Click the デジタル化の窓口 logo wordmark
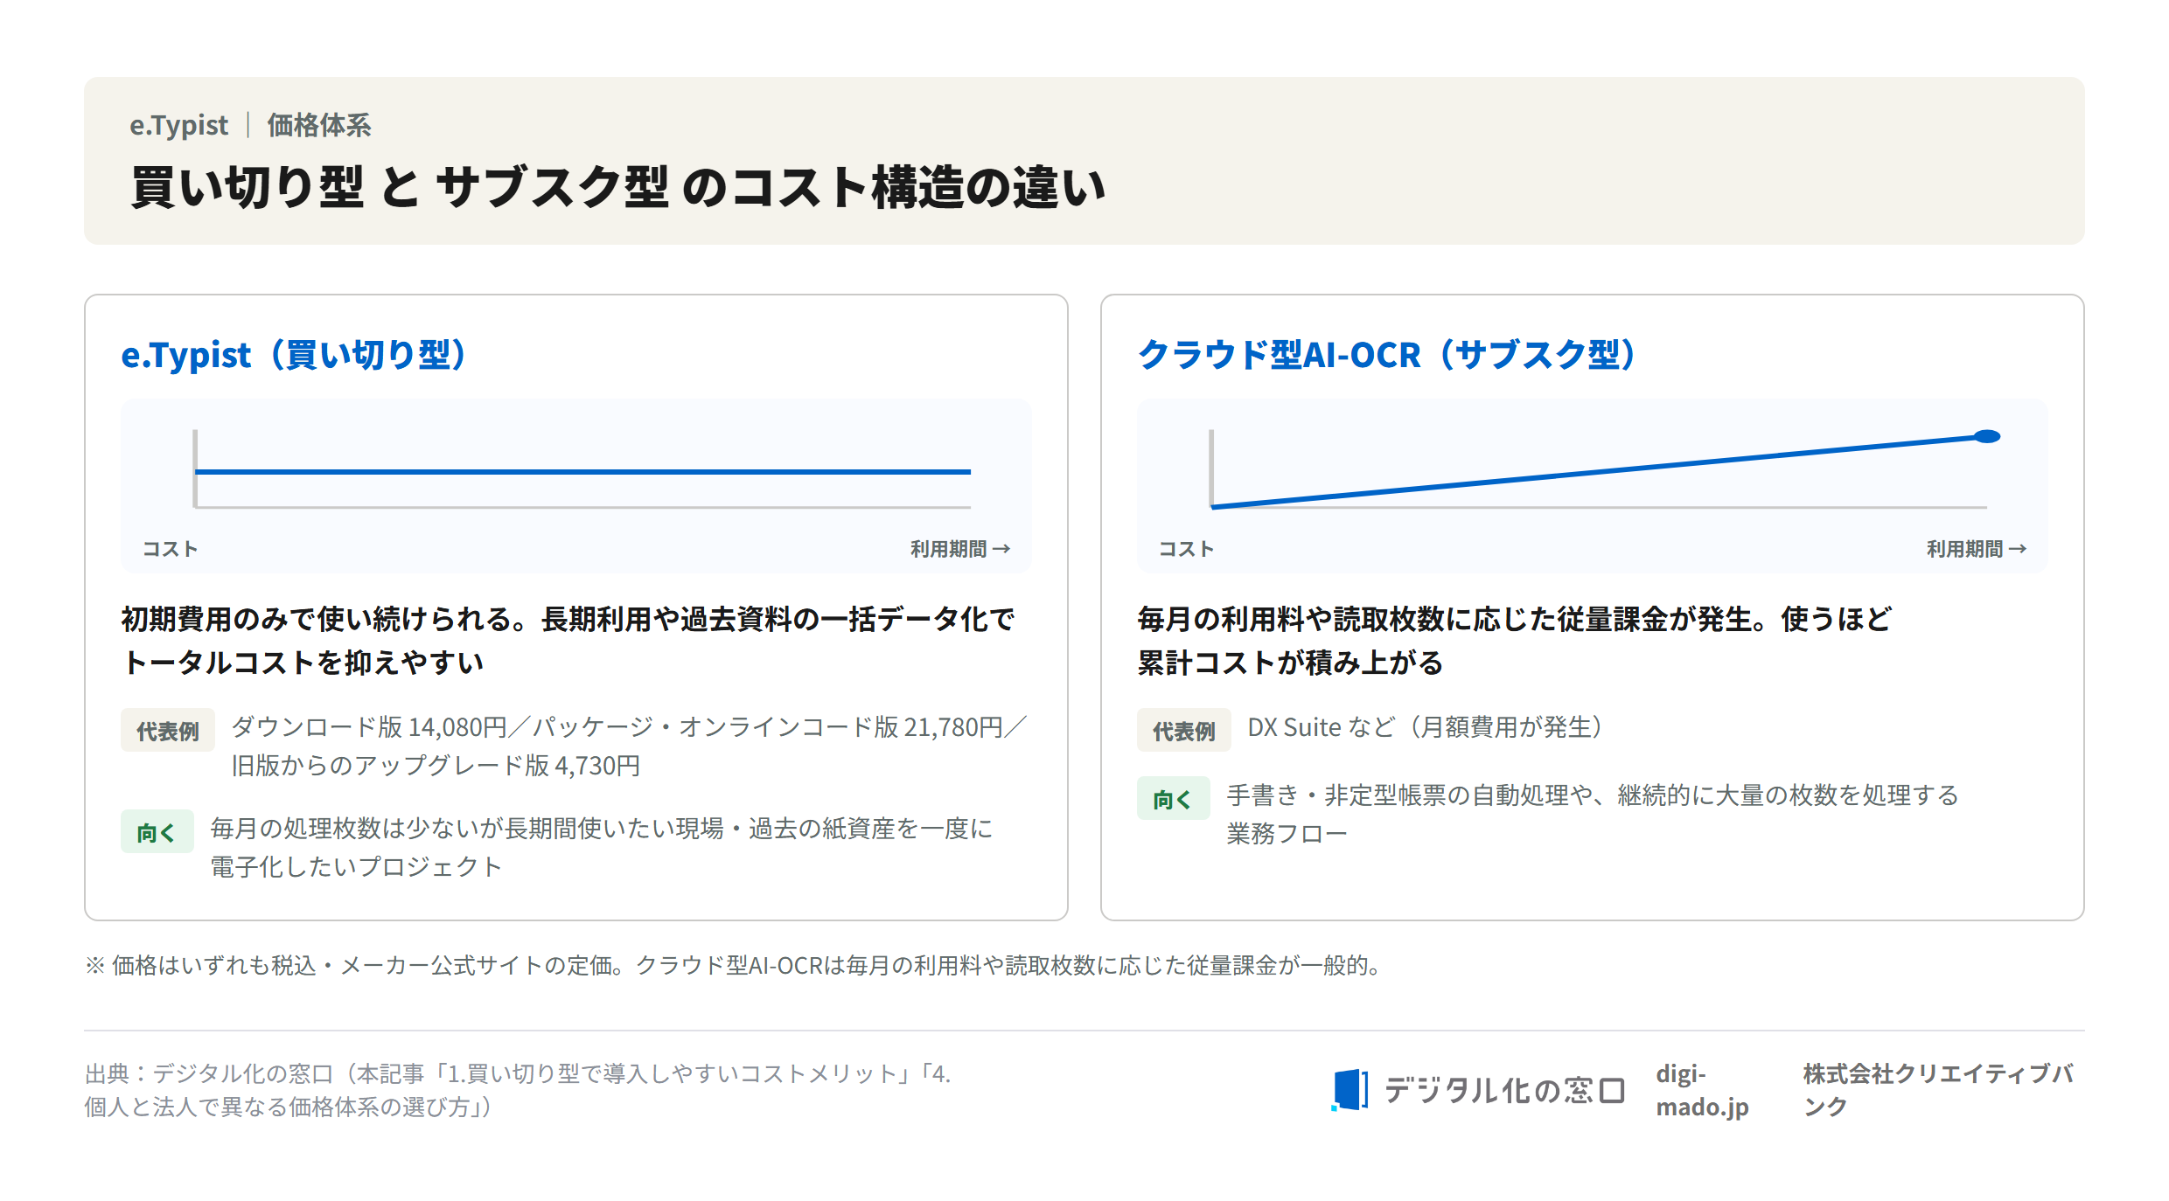 coord(1504,1090)
